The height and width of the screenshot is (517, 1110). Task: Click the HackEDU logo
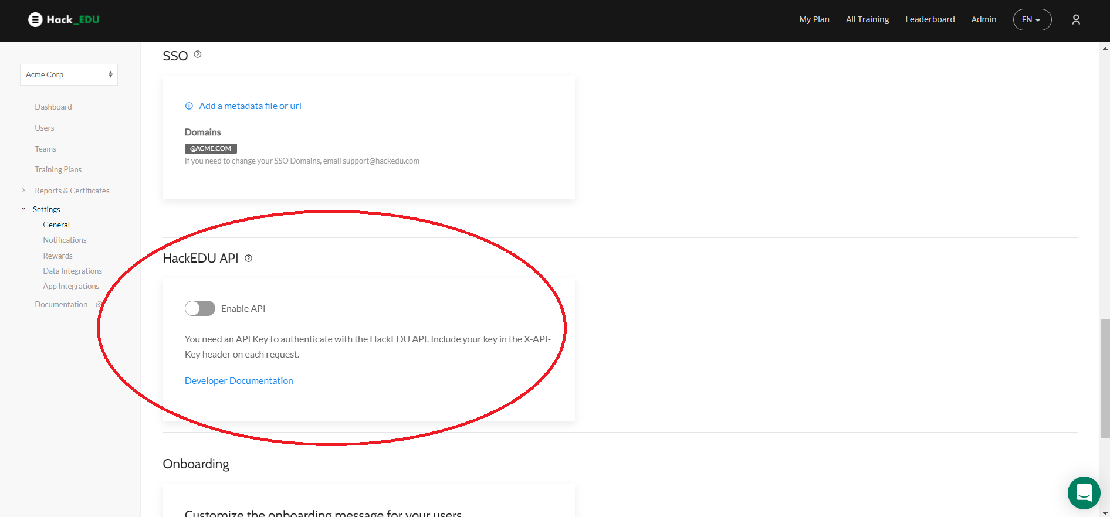coord(64,19)
